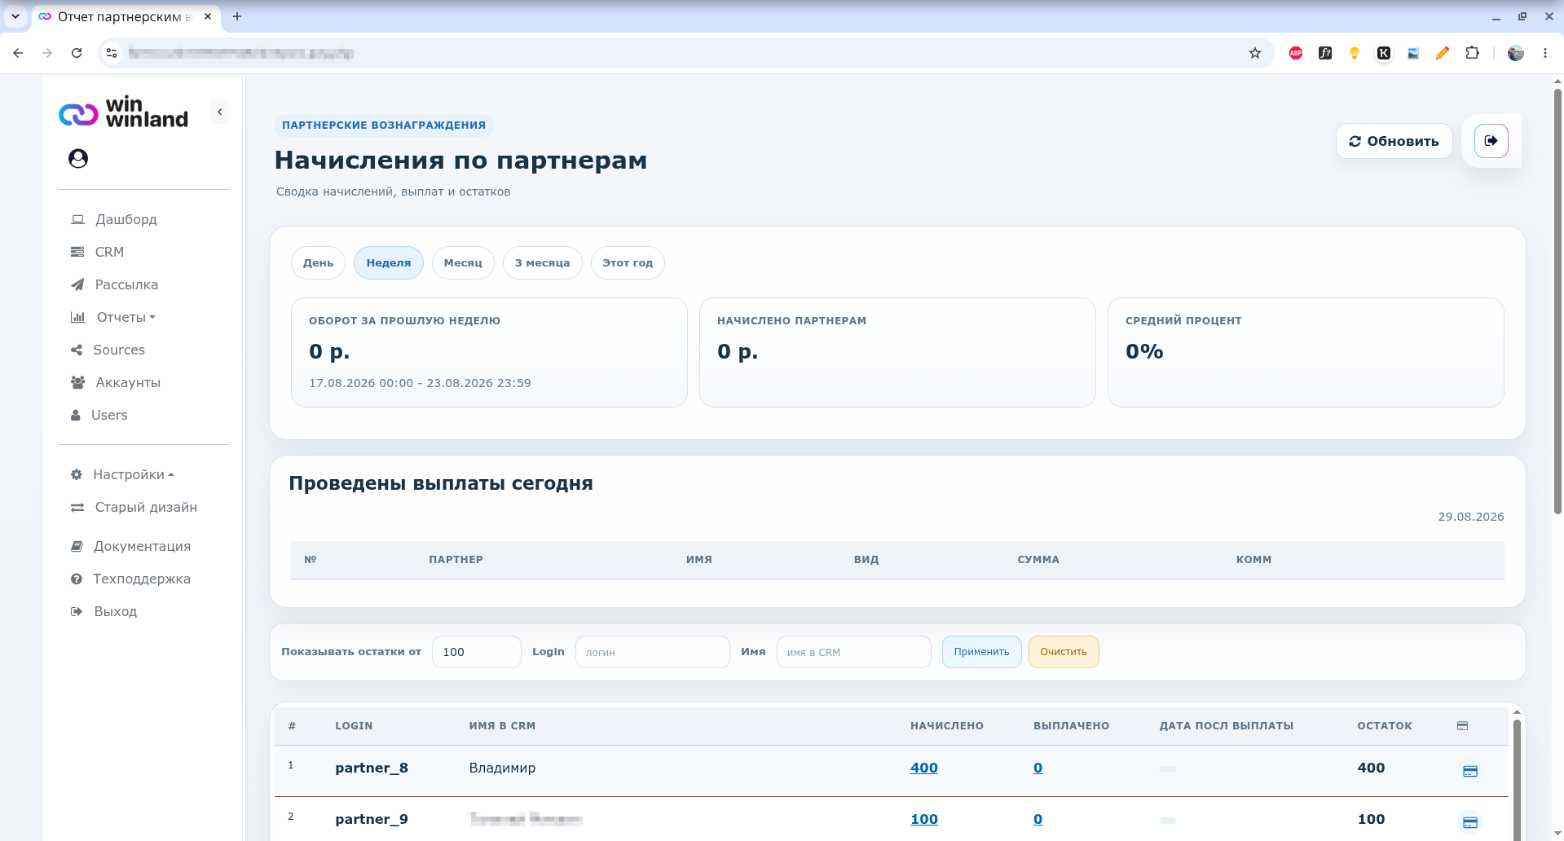The width and height of the screenshot is (1564, 841).
Task: Click the Sources share icon
Action: 77,350
